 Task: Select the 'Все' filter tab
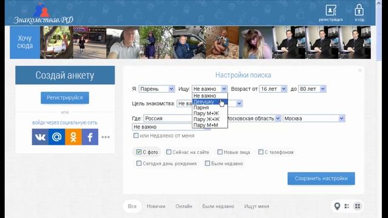pos(132,206)
